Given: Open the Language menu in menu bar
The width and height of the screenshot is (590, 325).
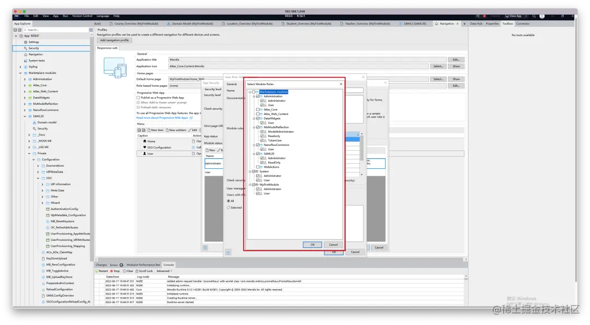Looking at the screenshot, I should tap(103, 16).
